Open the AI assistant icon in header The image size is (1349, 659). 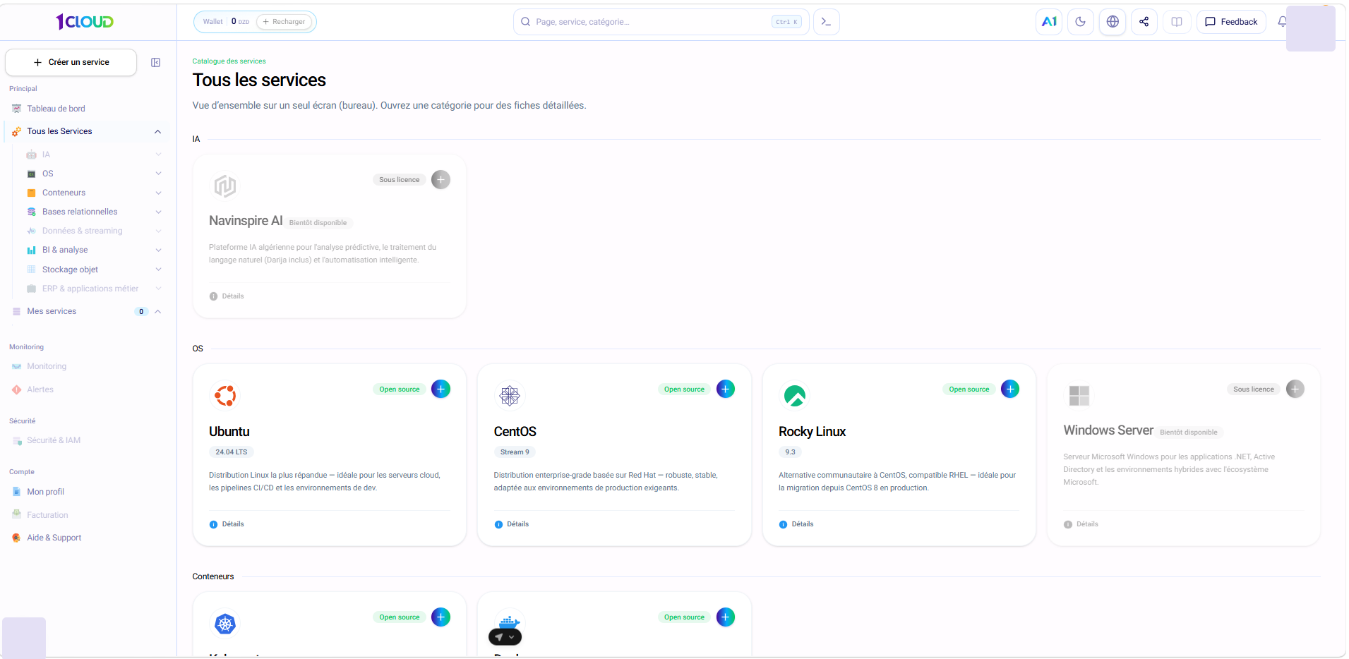pos(1049,22)
